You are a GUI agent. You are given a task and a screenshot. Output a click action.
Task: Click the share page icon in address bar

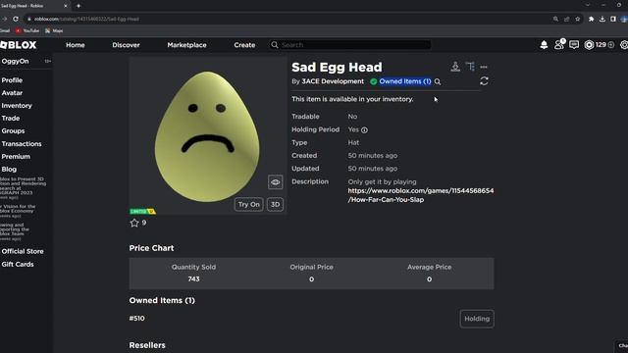566,19
